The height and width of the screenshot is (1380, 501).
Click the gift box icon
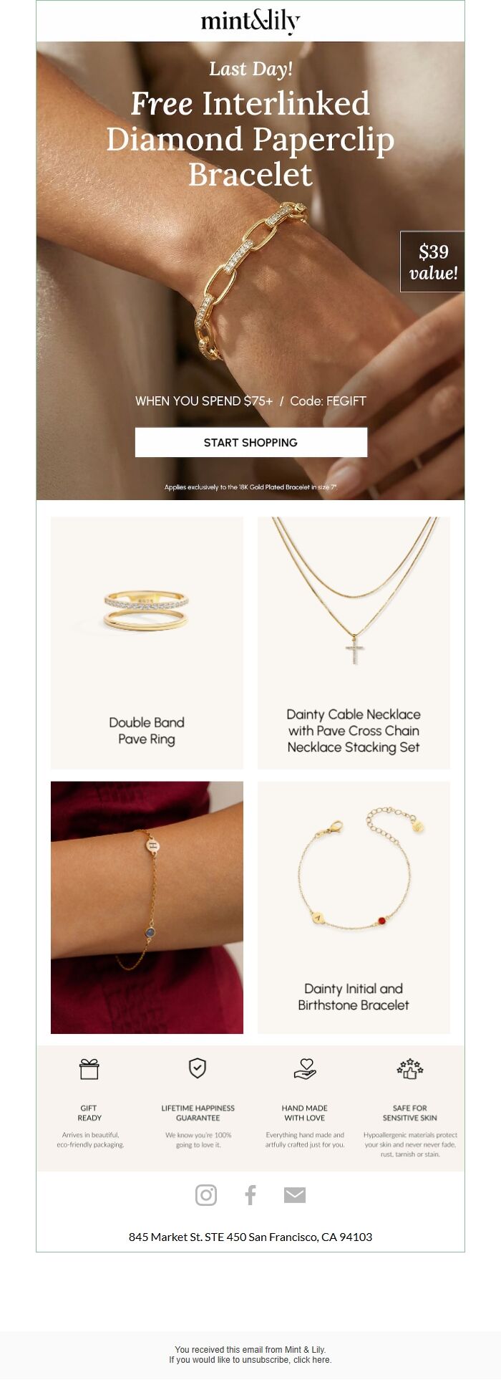[89, 1069]
